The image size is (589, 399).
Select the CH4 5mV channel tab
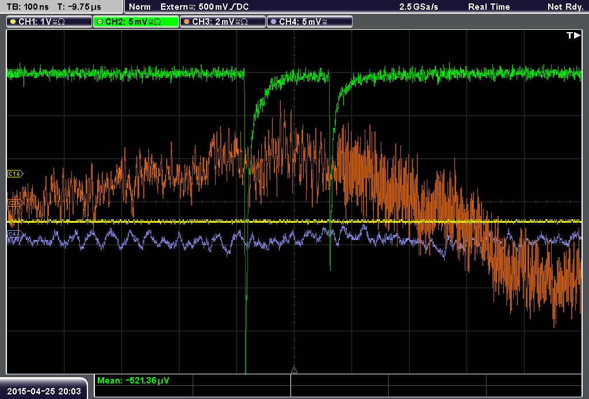click(x=309, y=22)
